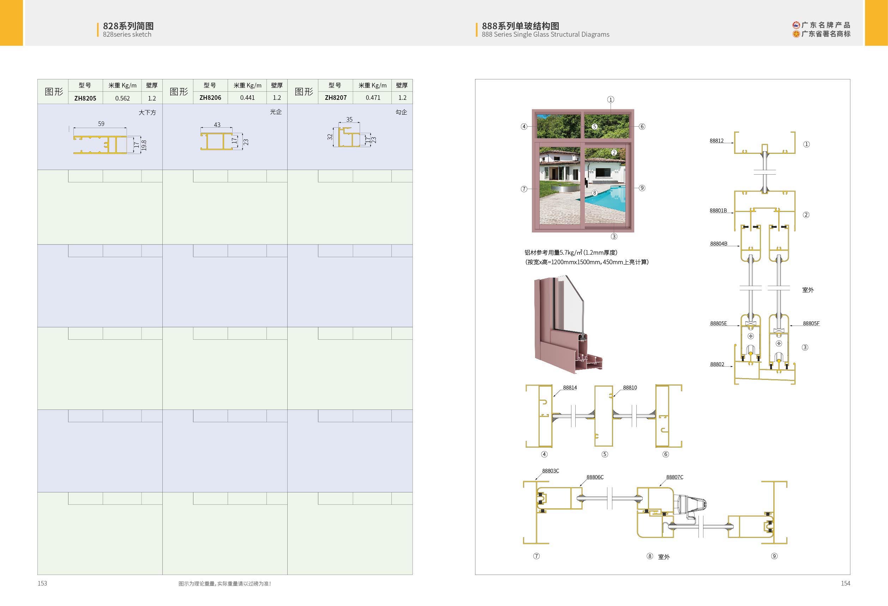Click the 88807C part label
The width and height of the screenshot is (888, 606).
tap(674, 477)
